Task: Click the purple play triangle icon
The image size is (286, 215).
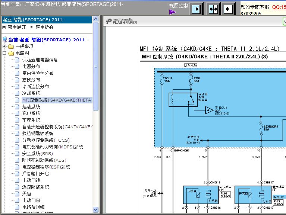Action: pos(172,12)
